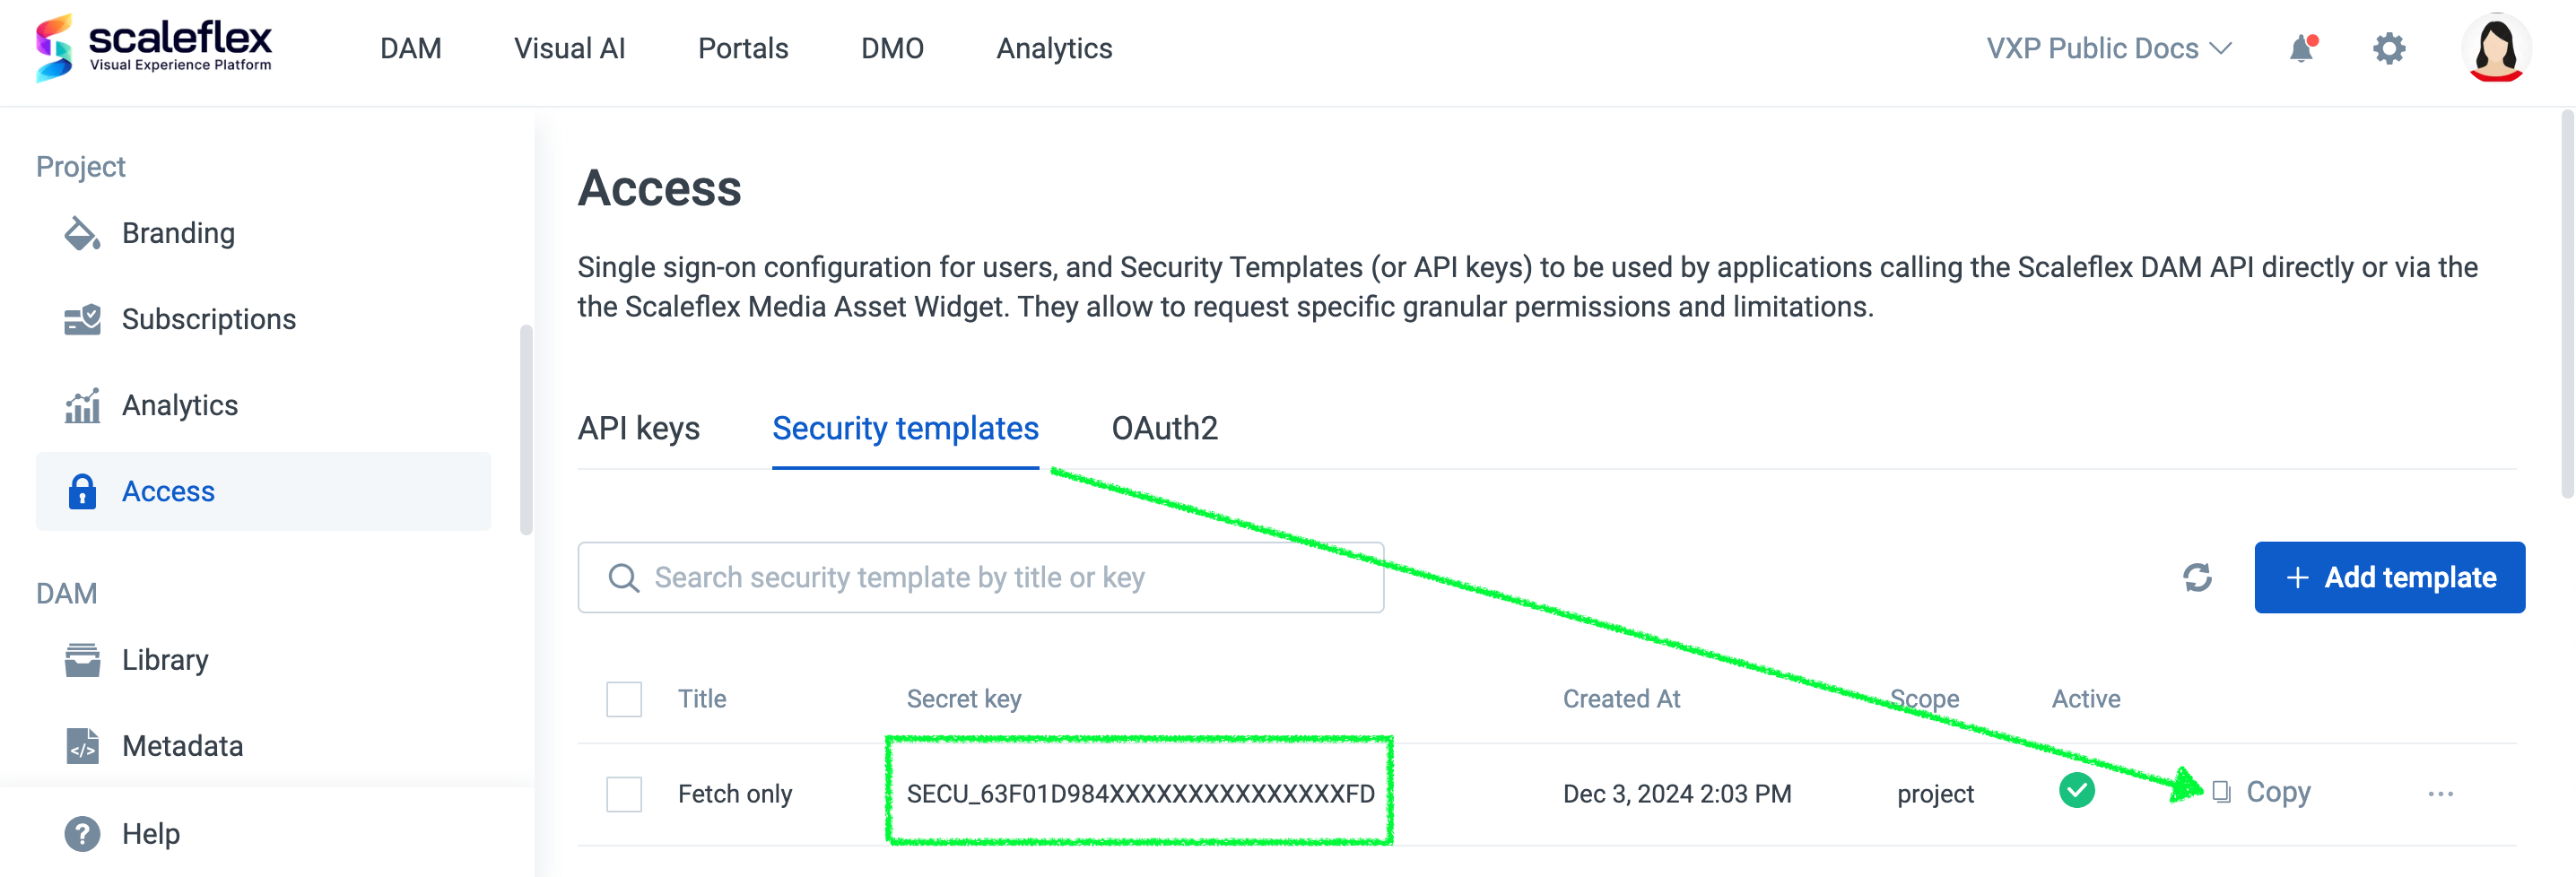The width and height of the screenshot is (2576, 877).
Task: Click the Subscriptions sidebar icon
Action: 82,319
